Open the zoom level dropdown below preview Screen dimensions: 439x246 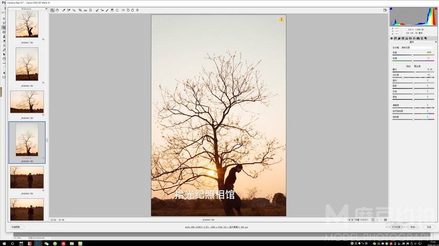pos(61,220)
